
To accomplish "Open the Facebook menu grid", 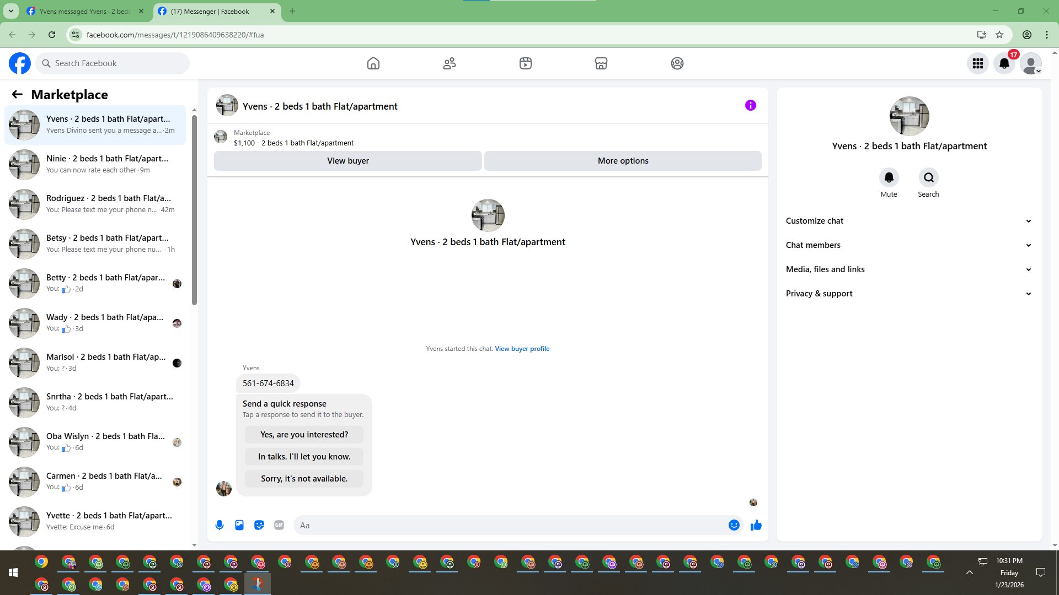I will point(978,63).
